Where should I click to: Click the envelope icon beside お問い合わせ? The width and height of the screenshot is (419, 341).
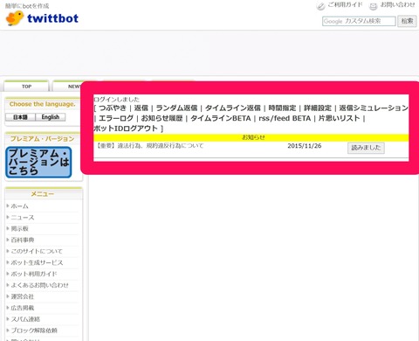pyautogui.click(x=373, y=6)
